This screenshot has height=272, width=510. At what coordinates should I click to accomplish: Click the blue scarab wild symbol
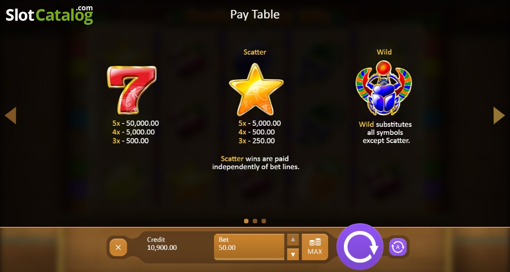[x=384, y=88]
